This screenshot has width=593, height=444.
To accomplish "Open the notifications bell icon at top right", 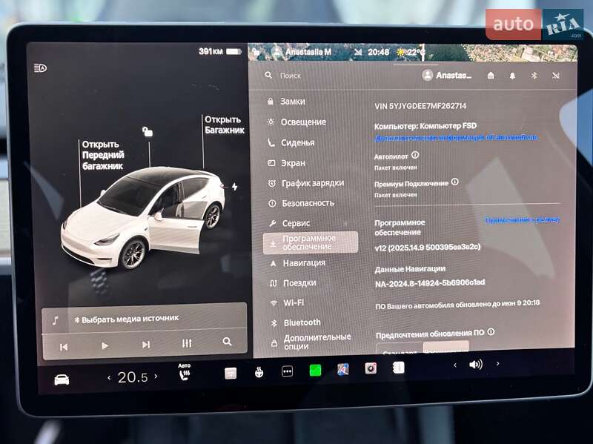I will 513,76.
